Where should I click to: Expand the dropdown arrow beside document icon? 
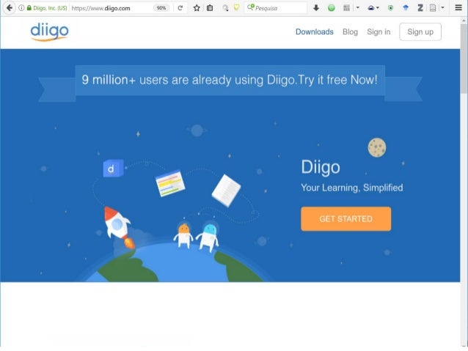(442, 8)
